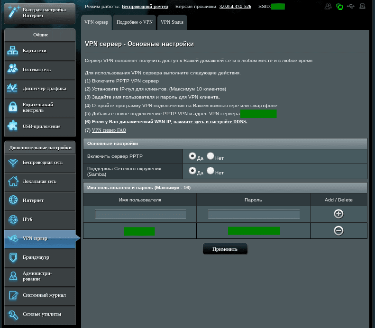Add VPN user with plus icon
The width and height of the screenshot is (375, 328).
[x=338, y=214]
